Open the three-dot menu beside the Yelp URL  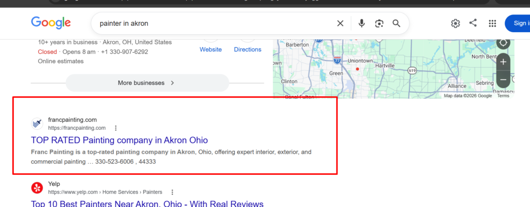[x=172, y=192]
